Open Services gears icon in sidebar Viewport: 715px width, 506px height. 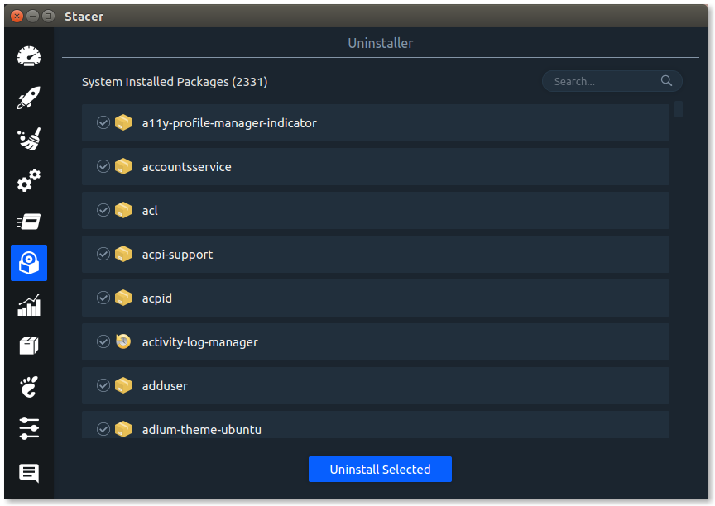coord(29,180)
